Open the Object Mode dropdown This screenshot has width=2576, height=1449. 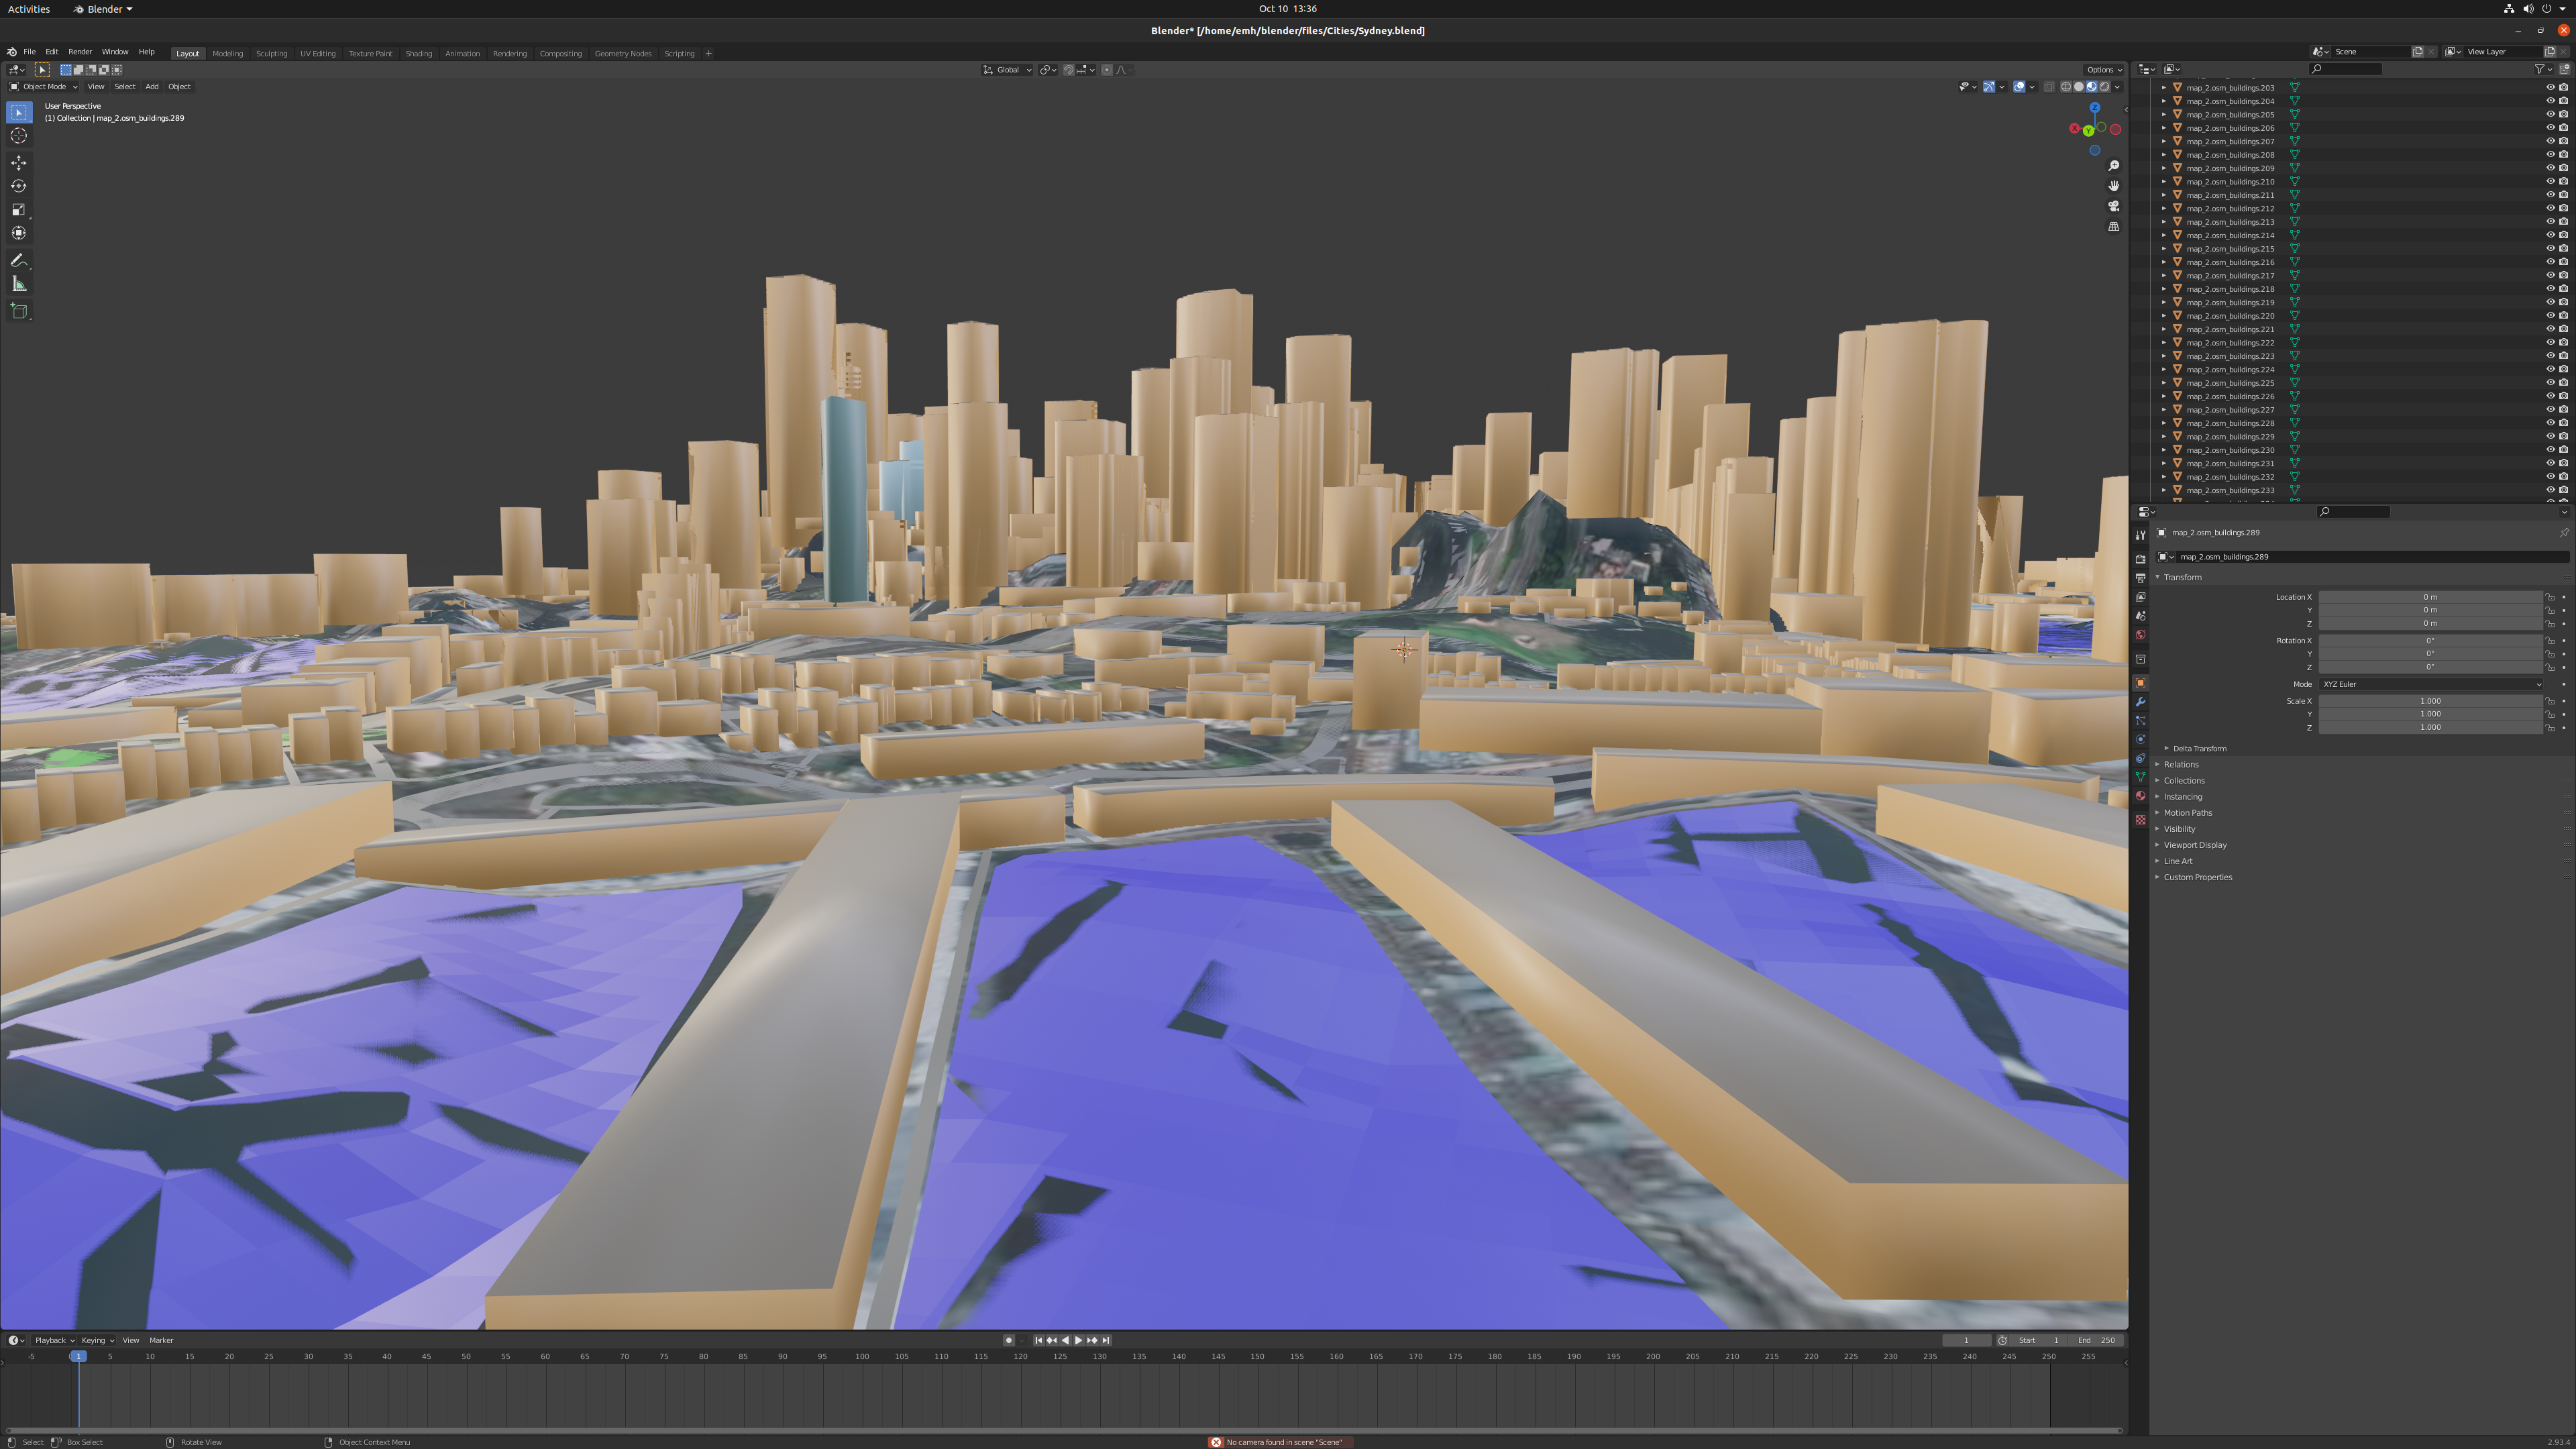(43, 87)
